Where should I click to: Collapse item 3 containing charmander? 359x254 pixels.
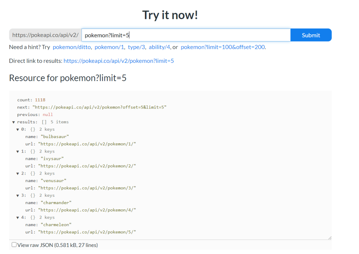tap(18, 195)
